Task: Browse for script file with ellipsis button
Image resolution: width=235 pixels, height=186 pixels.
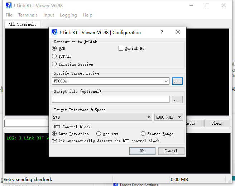Action: 177,99
